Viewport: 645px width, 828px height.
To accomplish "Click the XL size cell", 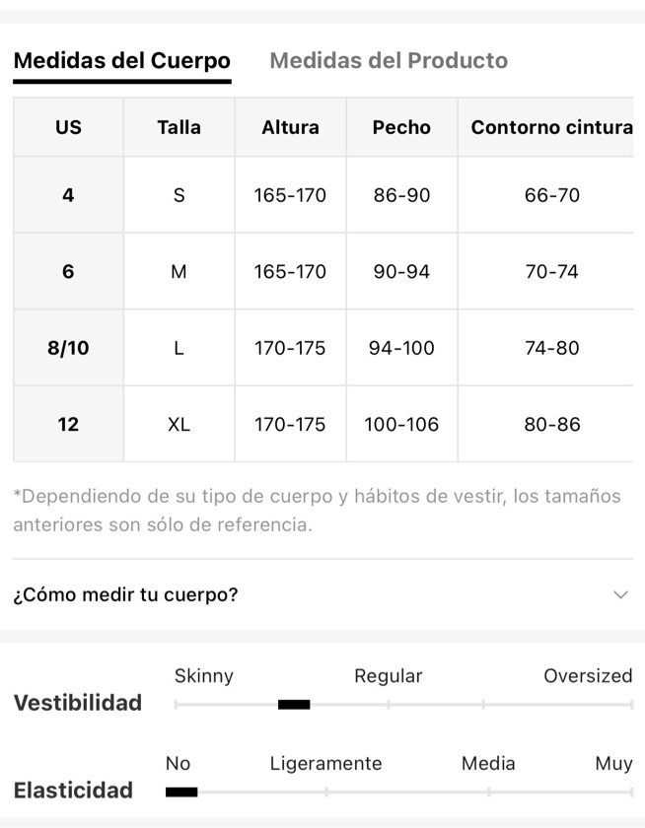I will pos(179,424).
